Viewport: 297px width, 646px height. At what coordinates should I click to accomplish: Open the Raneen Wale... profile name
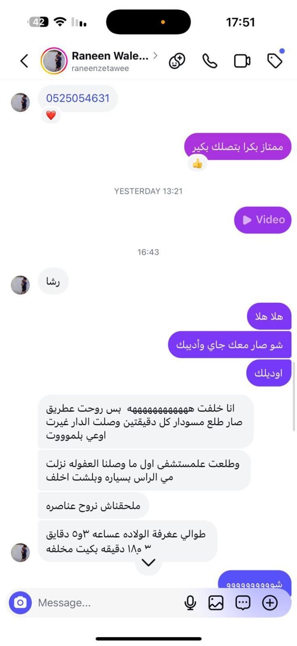point(110,56)
